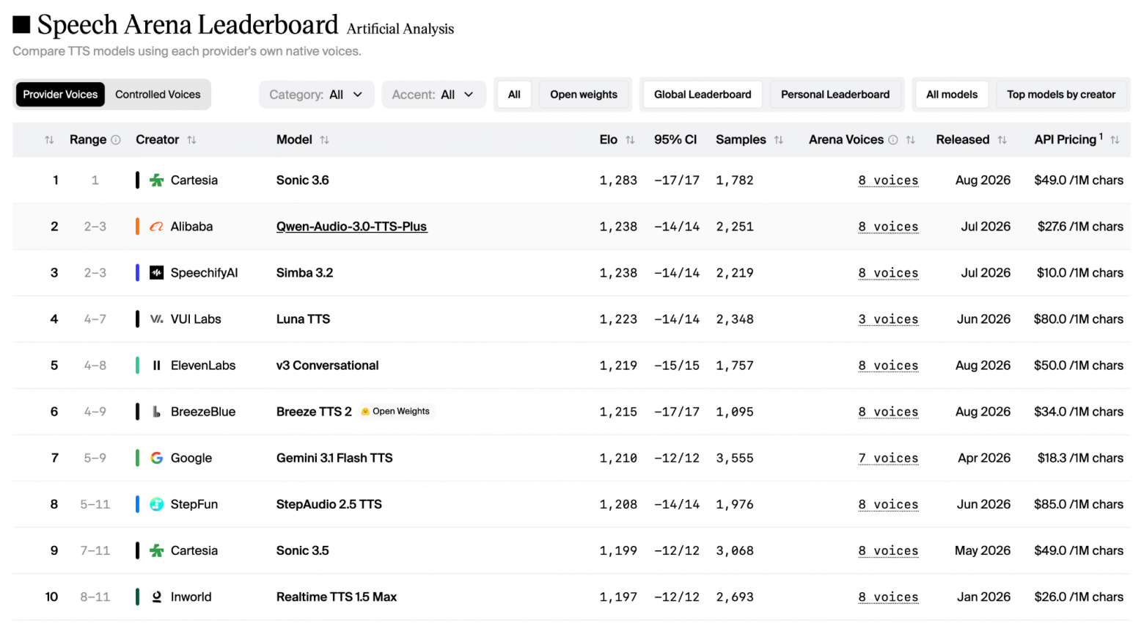This screenshot has width=1144, height=623.
Task: Open 8 voices for Sonic 3.6
Action: [888, 181]
